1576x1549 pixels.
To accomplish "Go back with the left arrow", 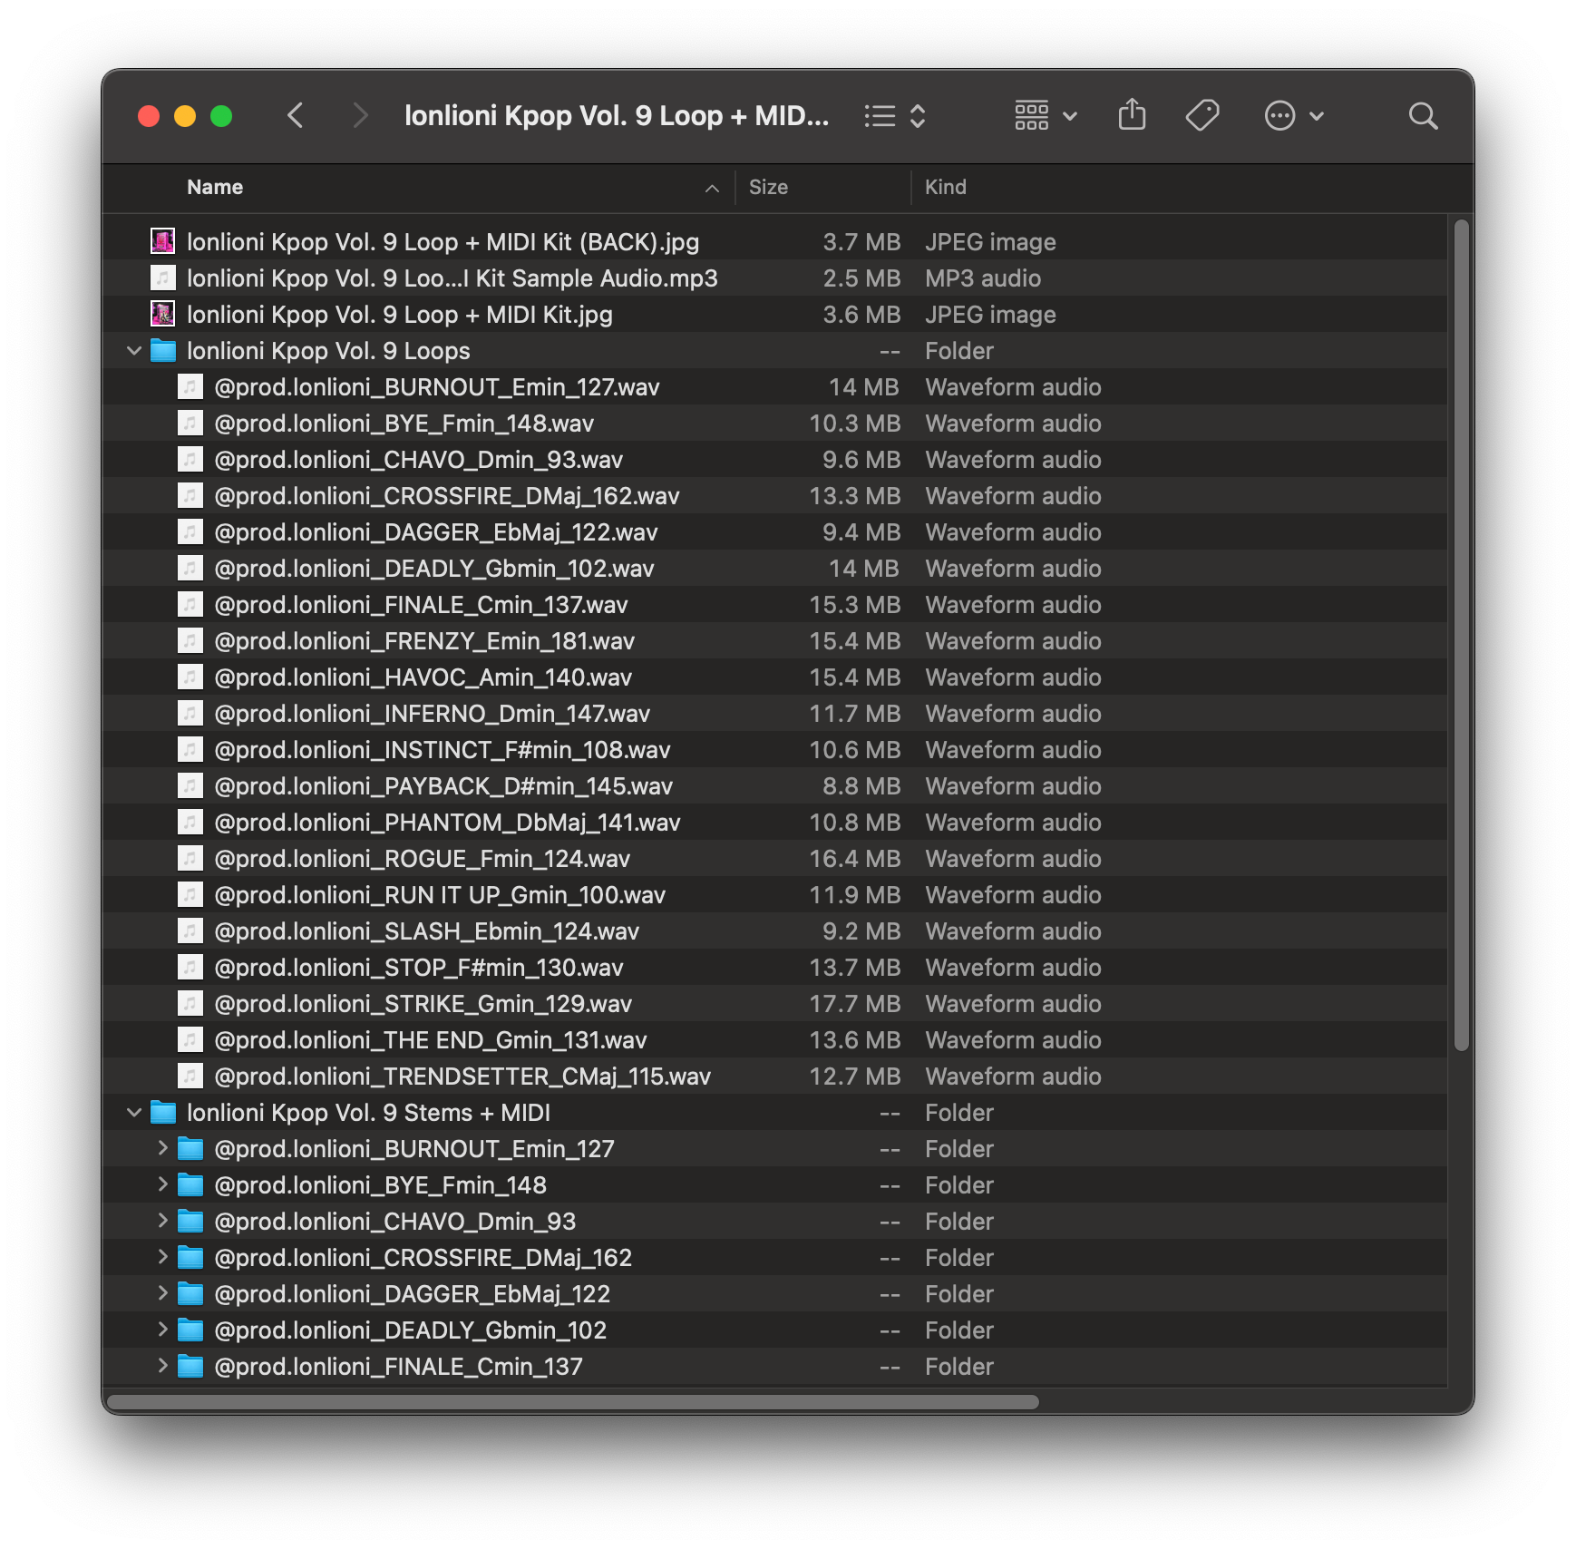I will coord(296,115).
